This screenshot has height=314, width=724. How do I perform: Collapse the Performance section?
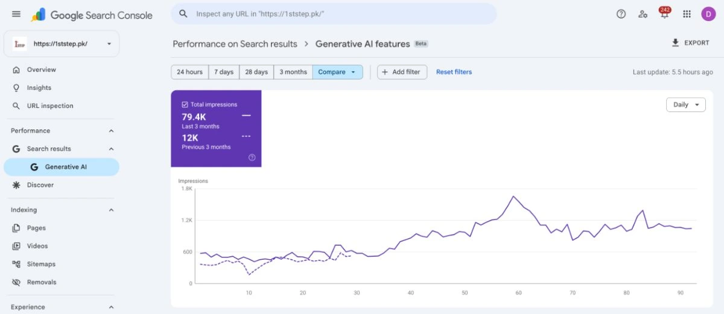pos(111,131)
